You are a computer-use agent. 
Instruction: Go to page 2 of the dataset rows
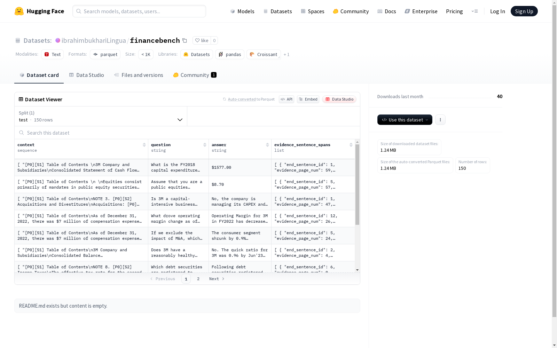coord(198,279)
